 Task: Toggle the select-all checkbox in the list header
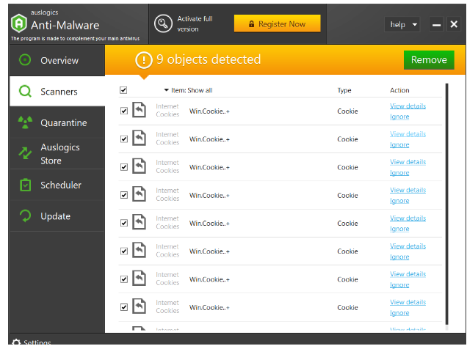tap(123, 90)
